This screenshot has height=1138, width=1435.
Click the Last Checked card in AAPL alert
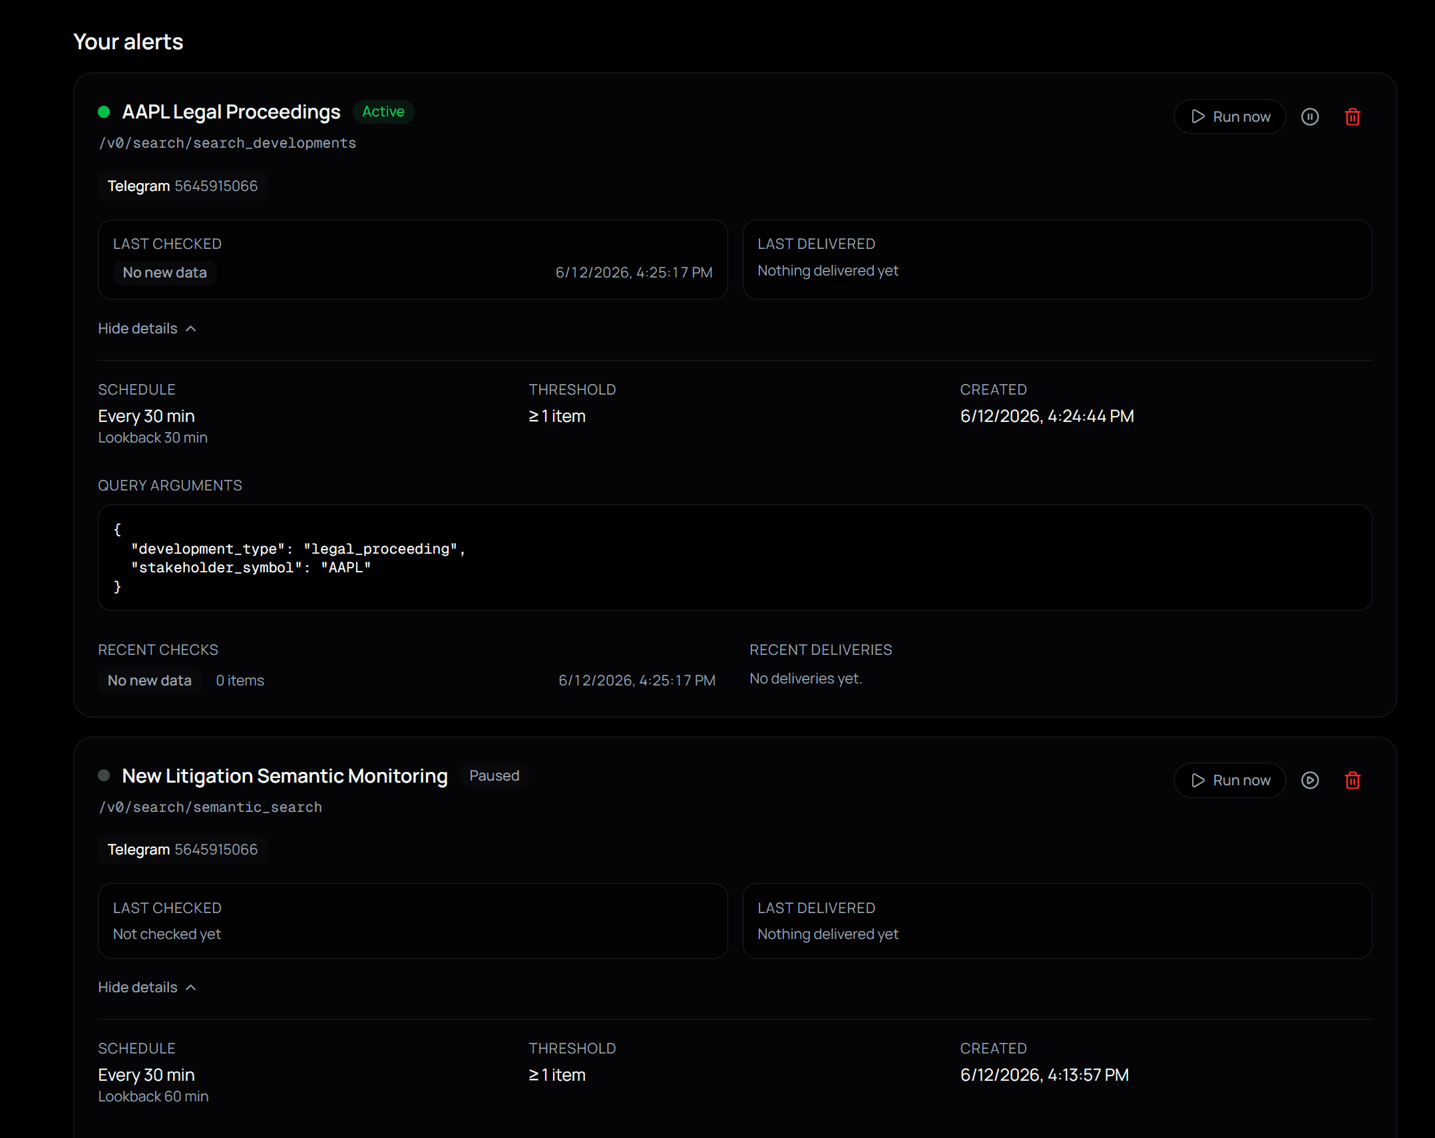point(413,260)
